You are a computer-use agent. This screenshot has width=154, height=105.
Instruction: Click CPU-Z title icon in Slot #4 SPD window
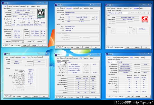tap(107, 54)
